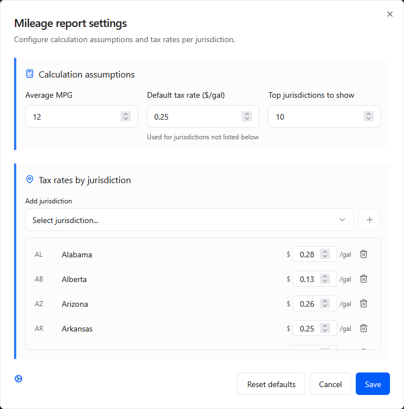The width and height of the screenshot is (404, 409).
Task: Click the map pin icon beside Tax rates
Action: coord(30,179)
